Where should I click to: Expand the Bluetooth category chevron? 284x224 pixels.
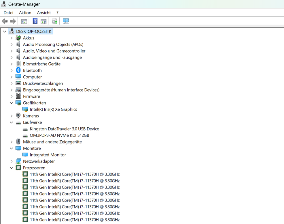coord(12,70)
